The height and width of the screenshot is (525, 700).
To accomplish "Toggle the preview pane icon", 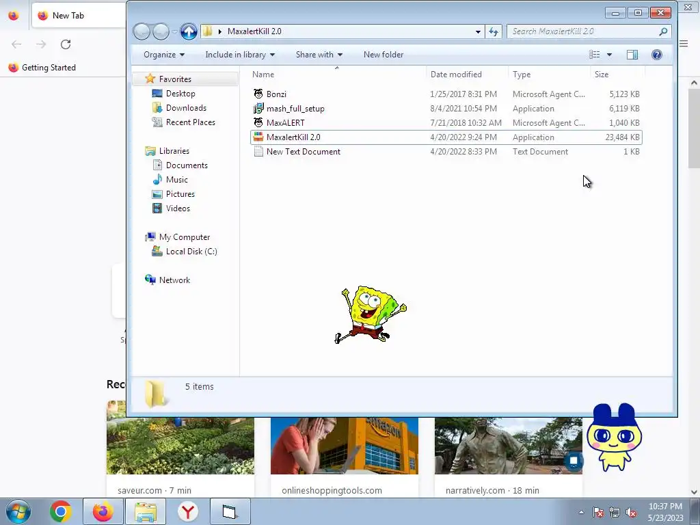I will pos(632,55).
